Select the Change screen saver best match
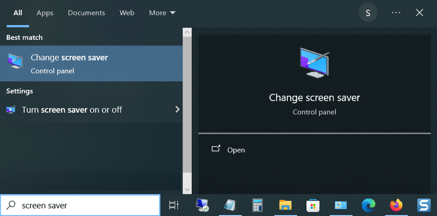 [91, 64]
